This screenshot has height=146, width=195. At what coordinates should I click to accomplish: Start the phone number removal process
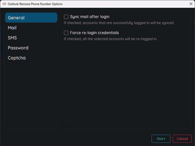coord(161,139)
